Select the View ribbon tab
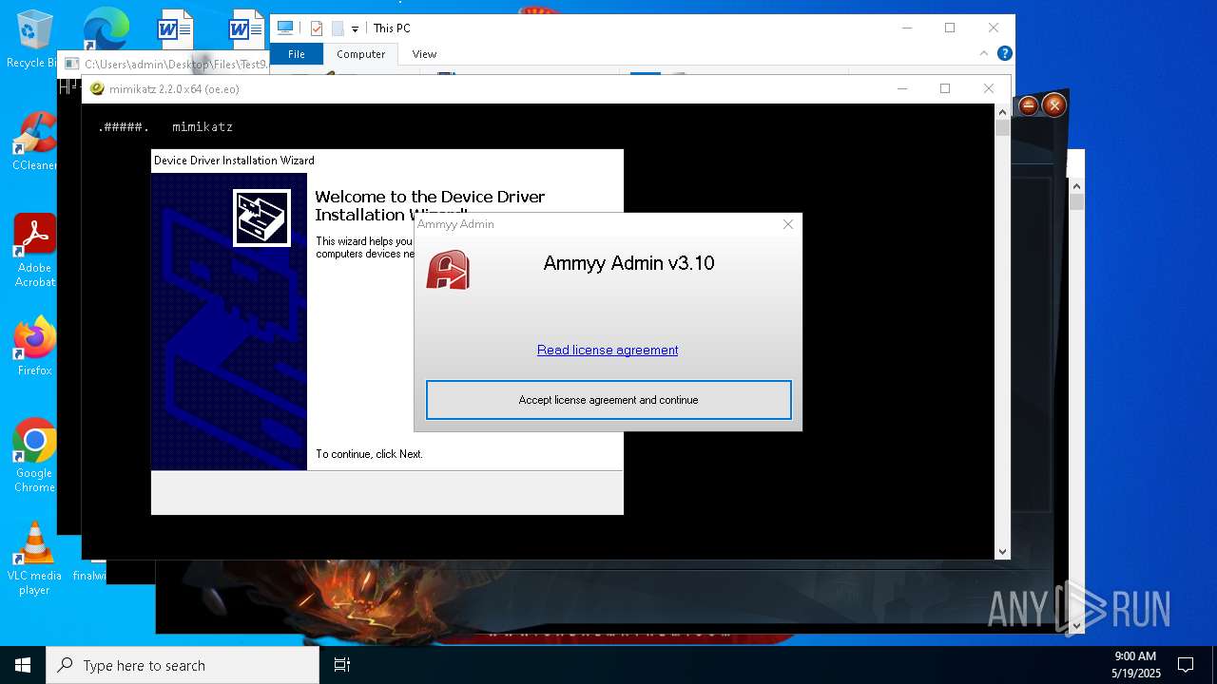This screenshot has width=1217, height=684. coord(424,54)
